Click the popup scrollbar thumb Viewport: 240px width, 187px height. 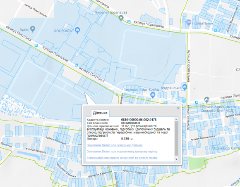[x=176, y=138]
